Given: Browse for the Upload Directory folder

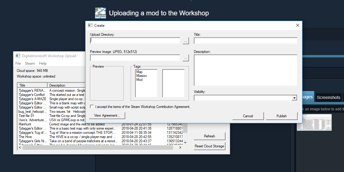Looking at the screenshot, I should coord(186,41).
